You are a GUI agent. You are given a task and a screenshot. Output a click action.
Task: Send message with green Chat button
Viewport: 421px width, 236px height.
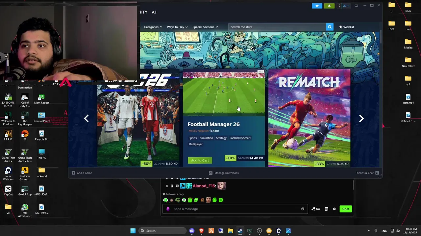point(346,209)
